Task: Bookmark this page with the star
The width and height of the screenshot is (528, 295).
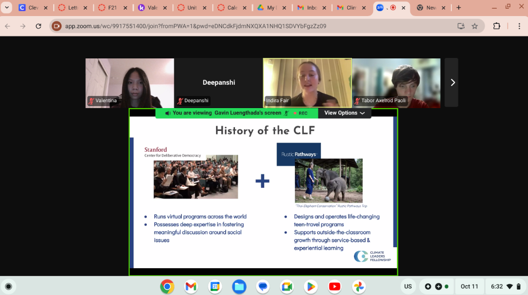Action: pyautogui.click(x=475, y=26)
